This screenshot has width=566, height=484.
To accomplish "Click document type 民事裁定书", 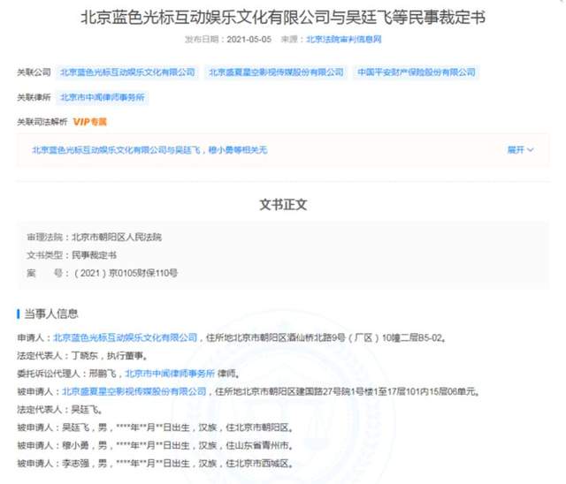I will pos(95,255).
